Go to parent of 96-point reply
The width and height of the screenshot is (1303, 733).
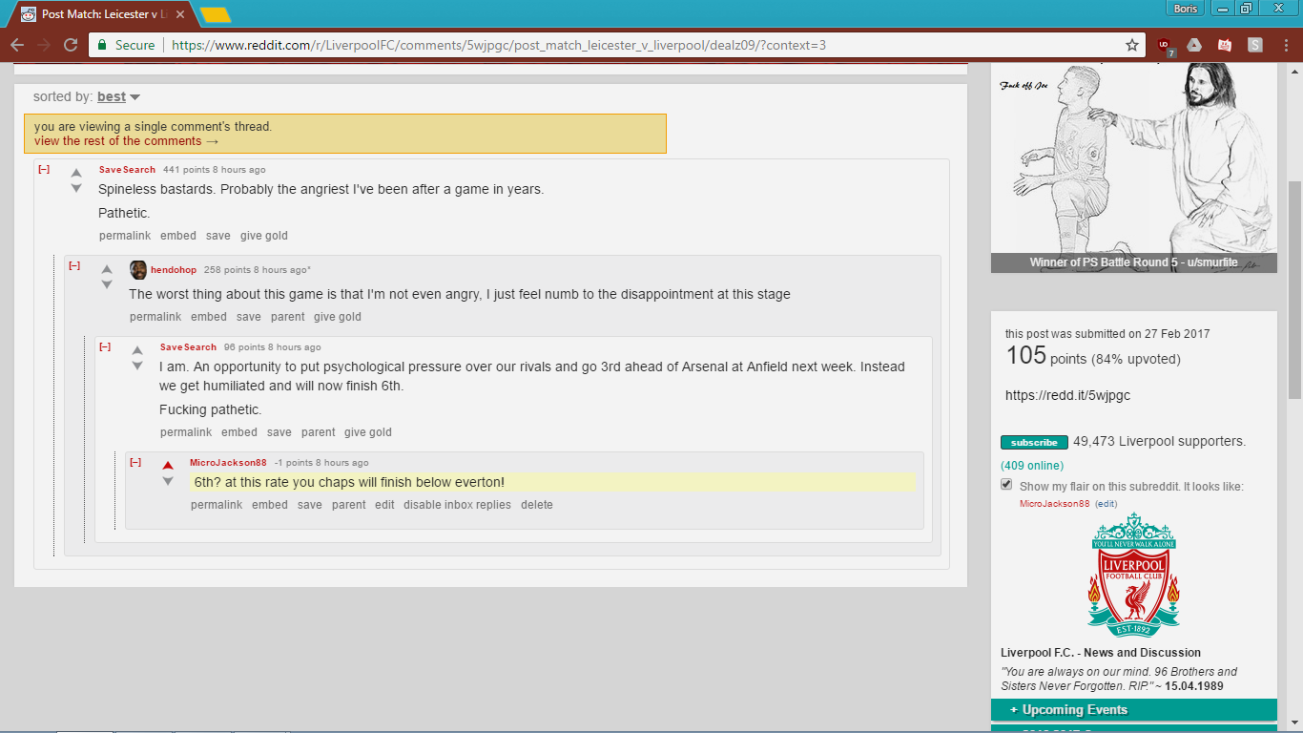click(319, 432)
